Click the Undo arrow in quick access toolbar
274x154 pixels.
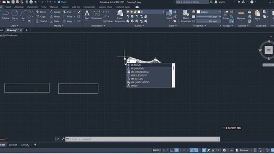point(36,2)
